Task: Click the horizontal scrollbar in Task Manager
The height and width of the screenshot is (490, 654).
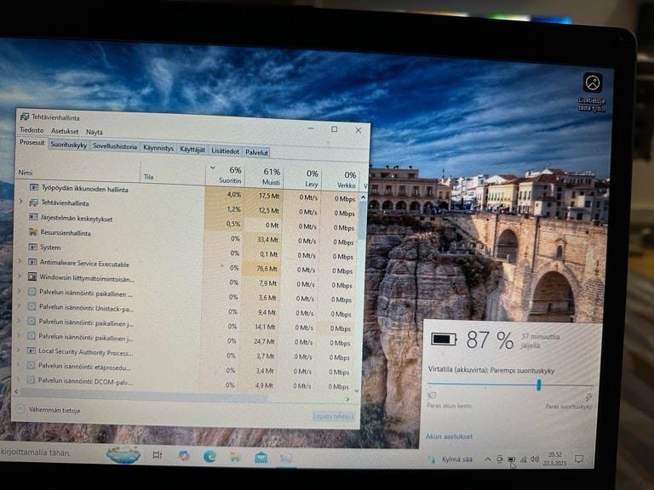Action: pos(144,394)
